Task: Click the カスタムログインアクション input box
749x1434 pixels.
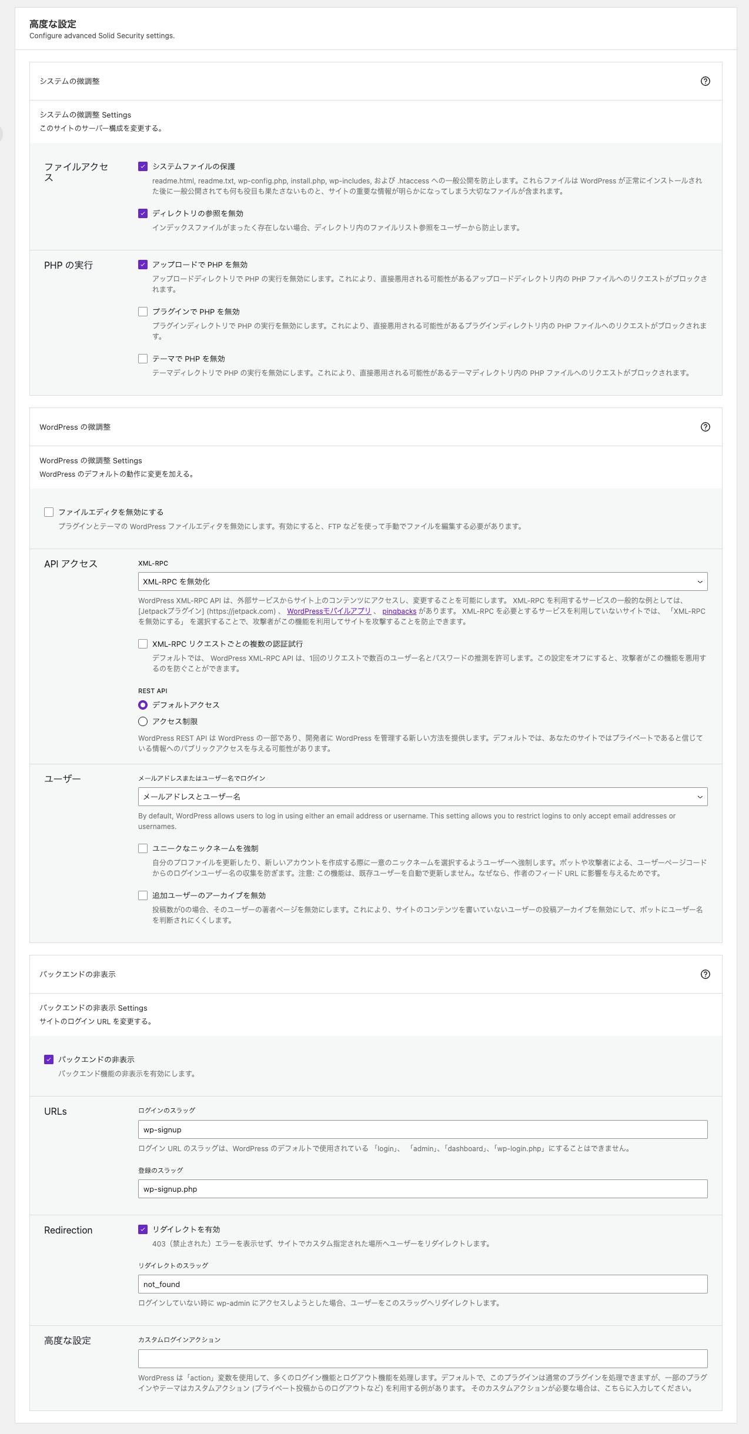Action: pyautogui.click(x=422, y=1359)
